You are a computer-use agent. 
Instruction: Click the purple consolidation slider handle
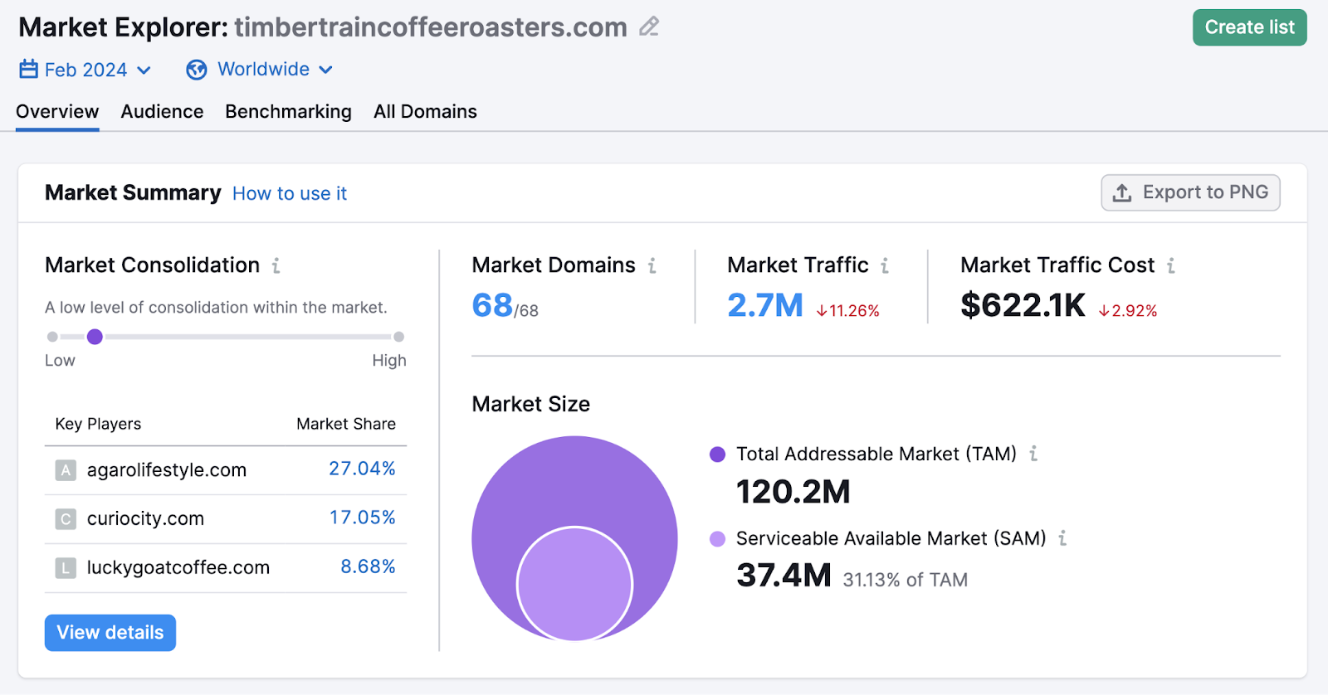95,337
